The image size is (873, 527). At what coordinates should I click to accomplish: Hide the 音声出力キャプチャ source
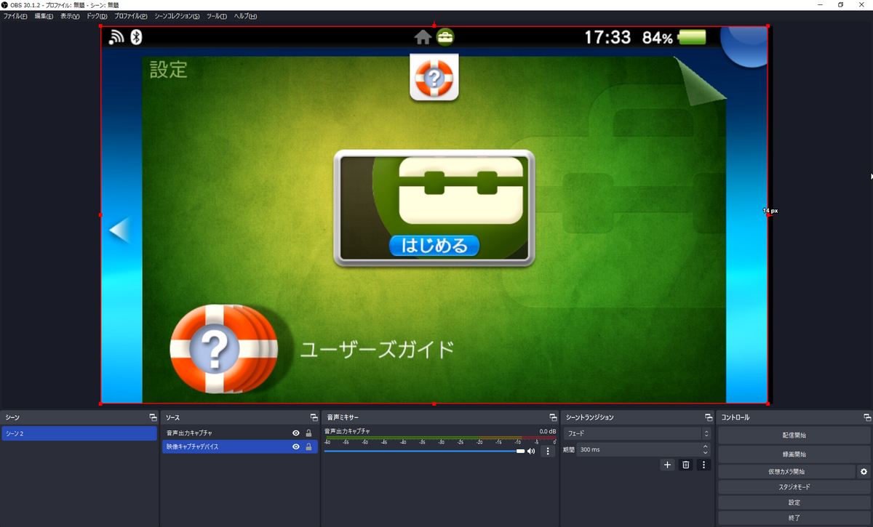[x=295, y=433]
